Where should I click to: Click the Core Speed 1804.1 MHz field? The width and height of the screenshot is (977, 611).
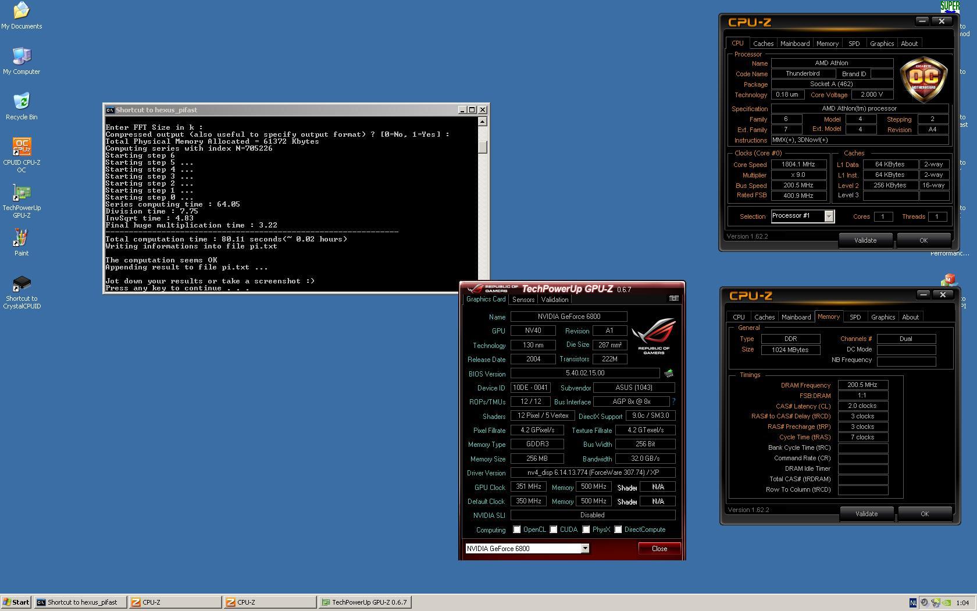[798, 165]
